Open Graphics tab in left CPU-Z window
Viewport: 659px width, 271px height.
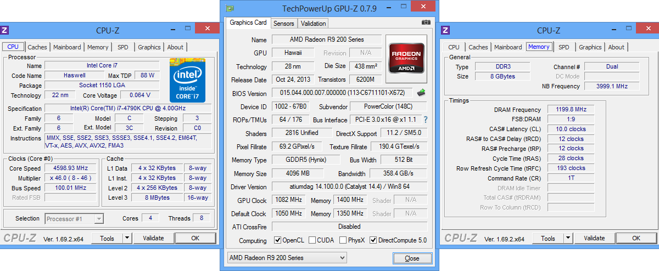[149, 47]
